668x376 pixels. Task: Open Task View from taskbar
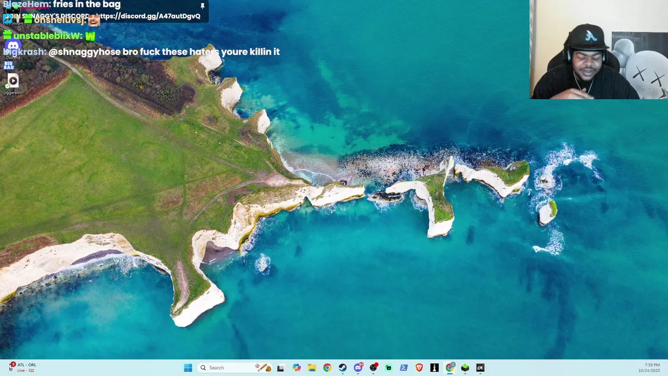pos(280,368)
